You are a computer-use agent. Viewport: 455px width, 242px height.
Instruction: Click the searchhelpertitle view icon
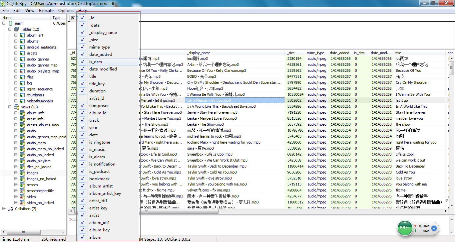coord(22,191)
